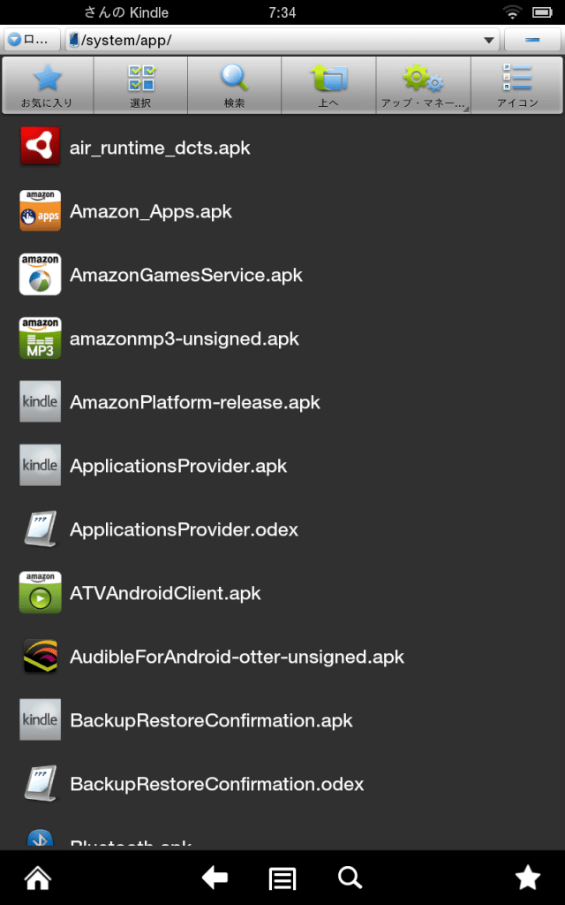565x905 pixels.
Task: Tap the search magnifier in bottom bar
Action: click(350, 878)
